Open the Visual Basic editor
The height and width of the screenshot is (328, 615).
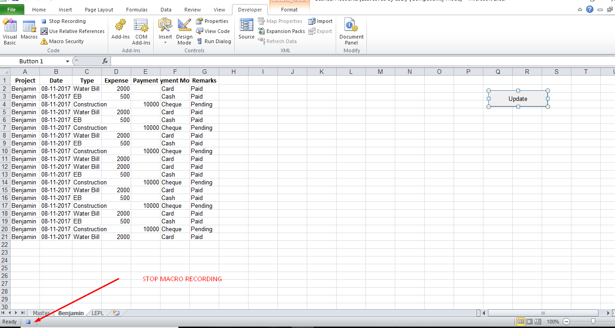pyautogui.click(x=10, y=32)
